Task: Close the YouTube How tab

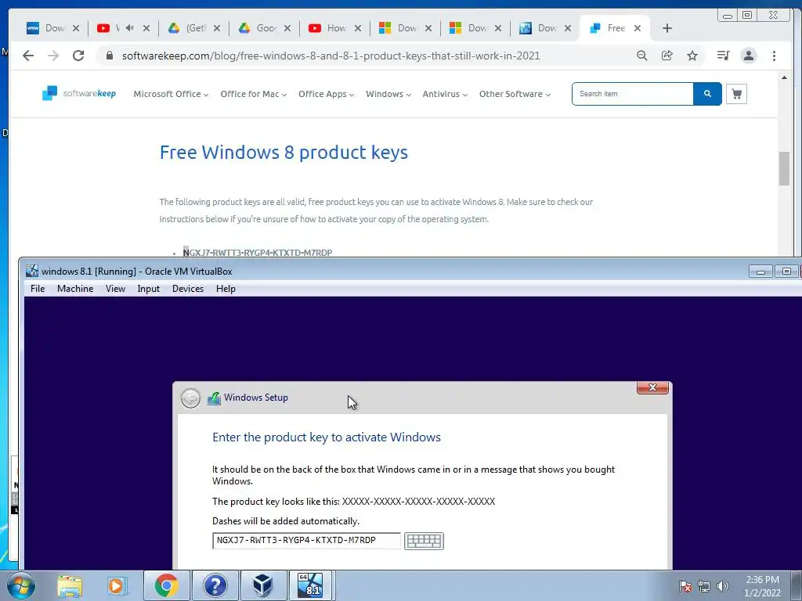Action: tap(357, 28)
